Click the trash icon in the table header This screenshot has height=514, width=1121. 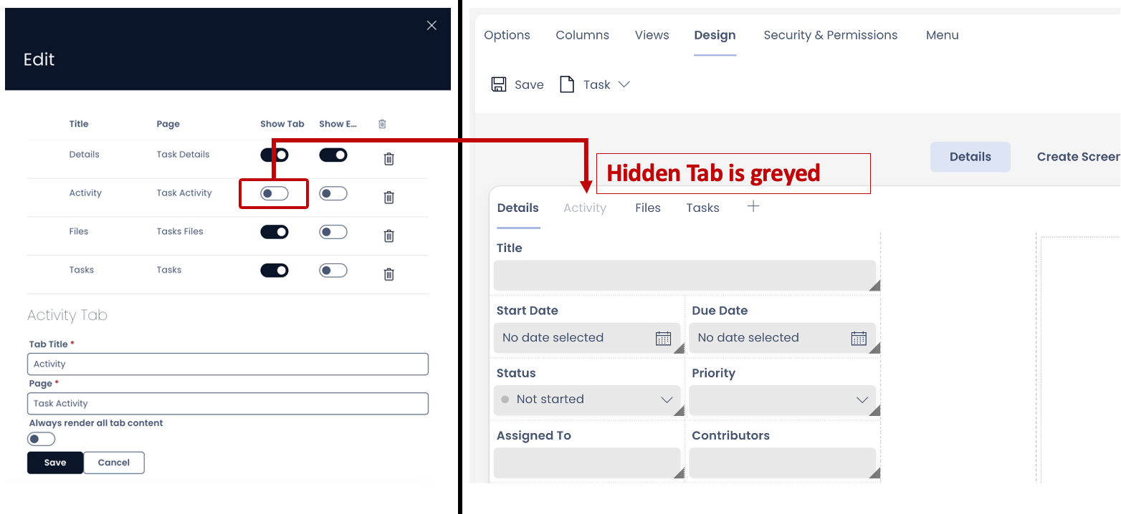[x=382, y=124]
